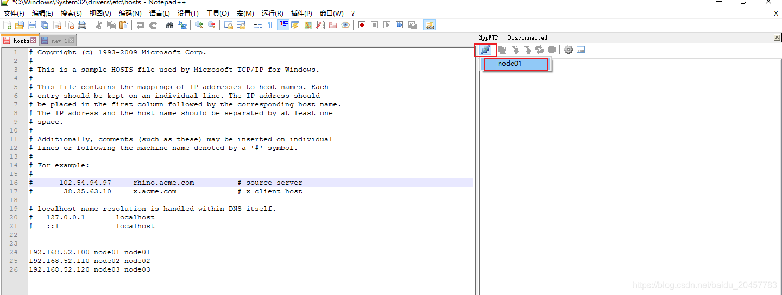Undo the last edit
782x295 pixels.
[x=140, y=25]
